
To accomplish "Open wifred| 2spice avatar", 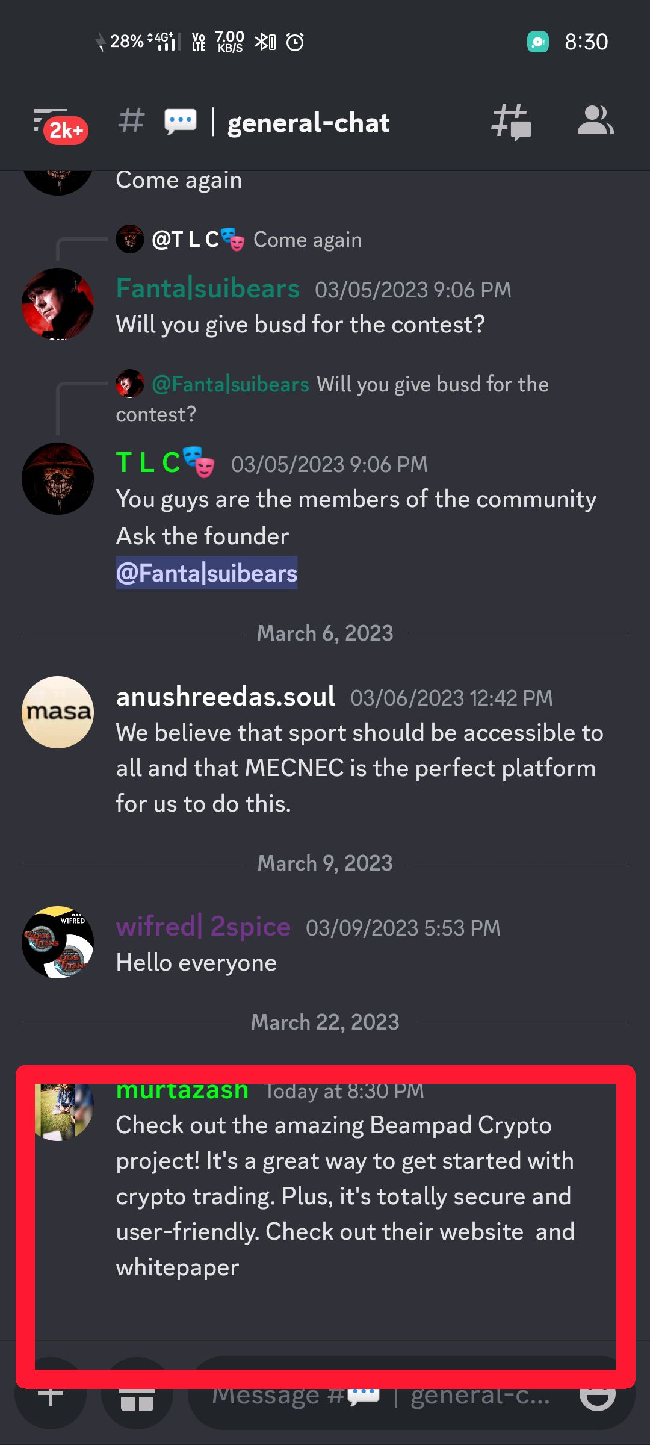I will pos(58,942).
